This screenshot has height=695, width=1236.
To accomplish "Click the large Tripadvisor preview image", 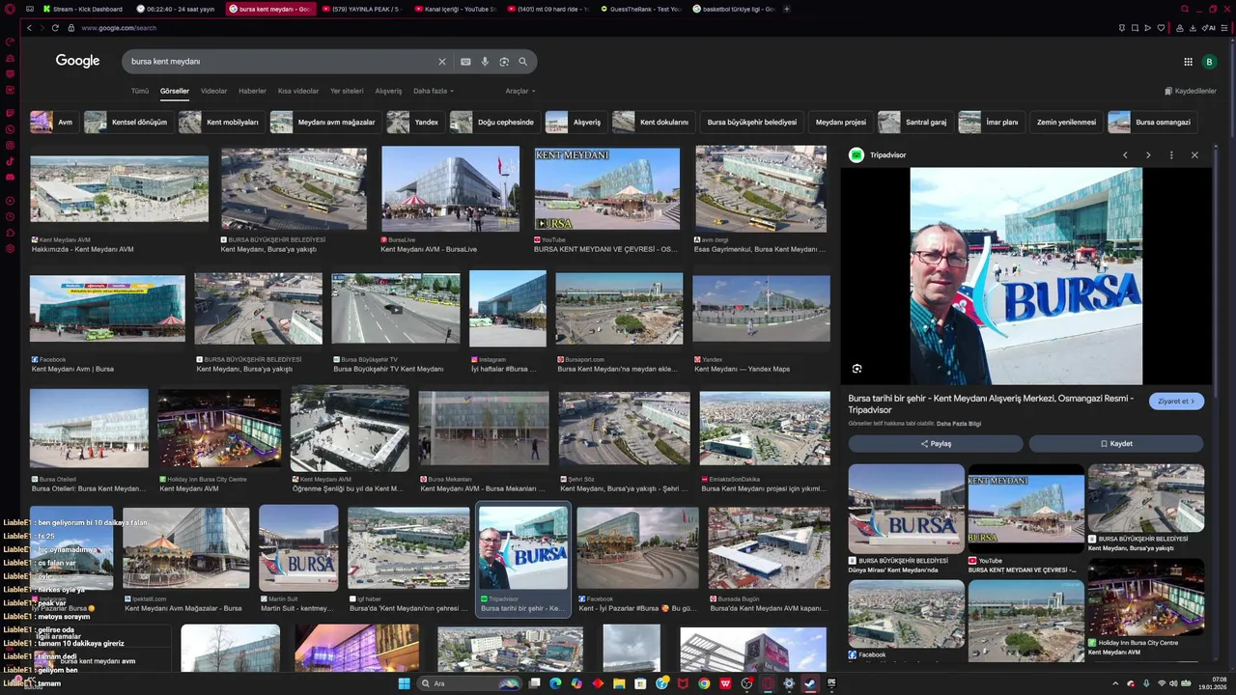I will pos(1025,277).
